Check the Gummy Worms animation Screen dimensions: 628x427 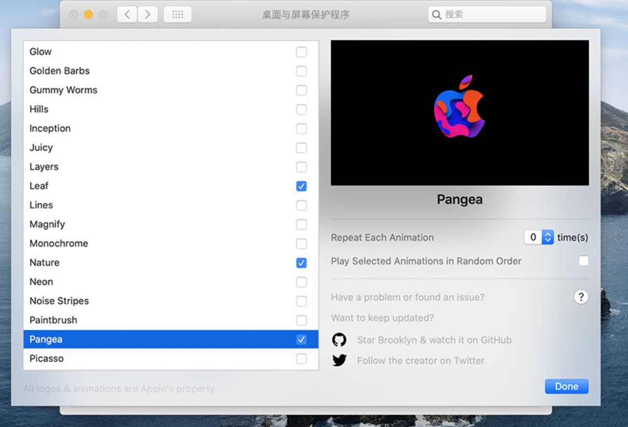tap(301, 90)
